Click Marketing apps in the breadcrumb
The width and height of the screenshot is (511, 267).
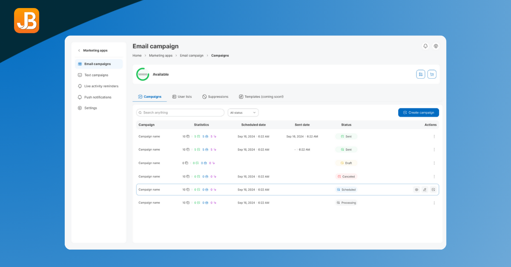(161, 56)
